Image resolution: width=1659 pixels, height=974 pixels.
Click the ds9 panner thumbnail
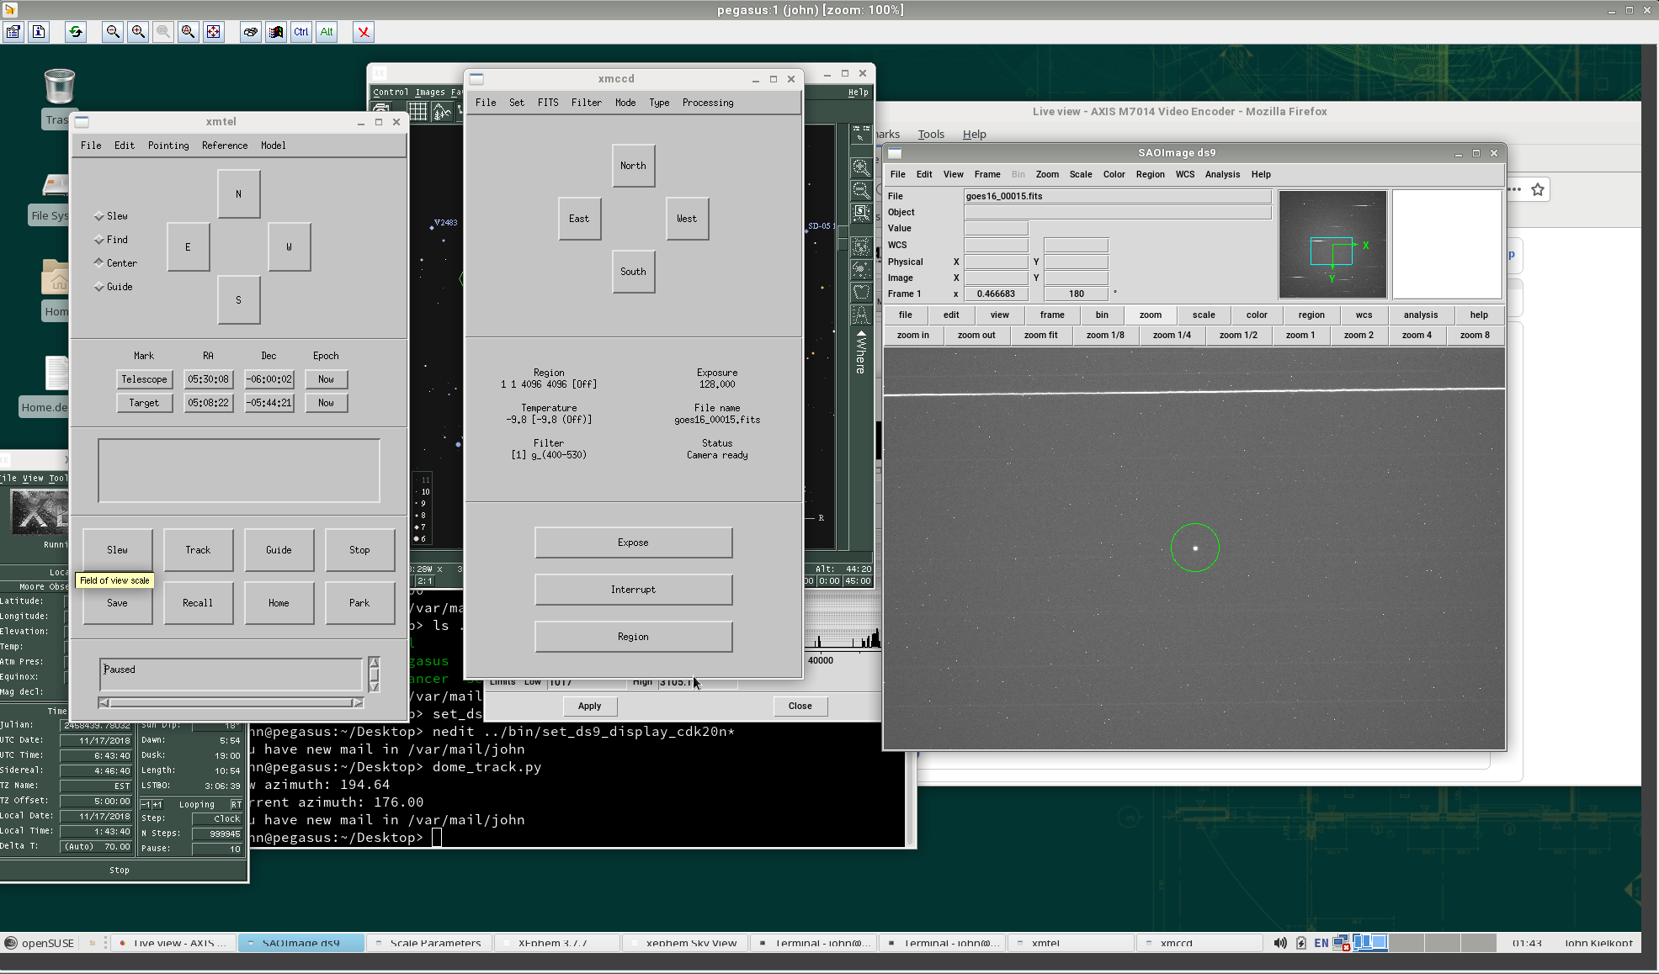(x=1332, y=245)
